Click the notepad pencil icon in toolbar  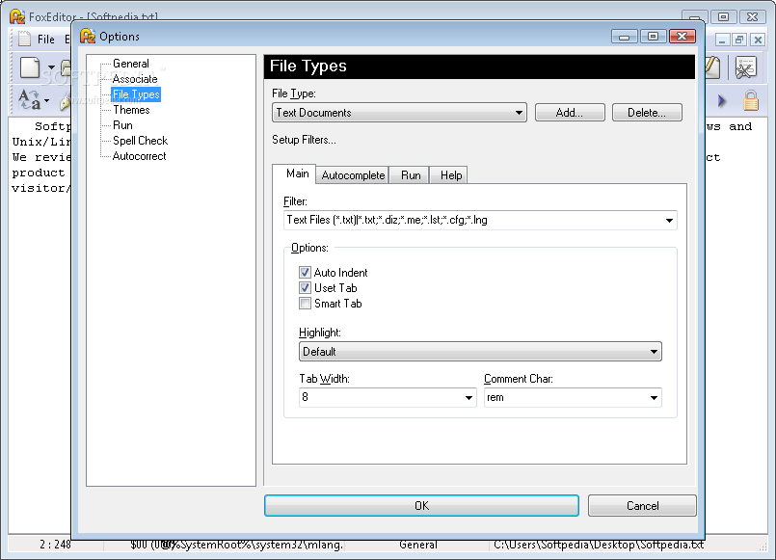[712, 67]
